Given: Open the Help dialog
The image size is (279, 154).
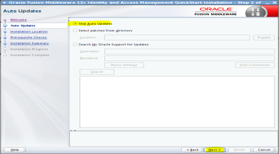Looking at the screenshot, I should [15, 150].
